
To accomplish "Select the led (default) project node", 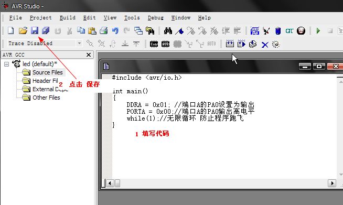I will [39, 64].
